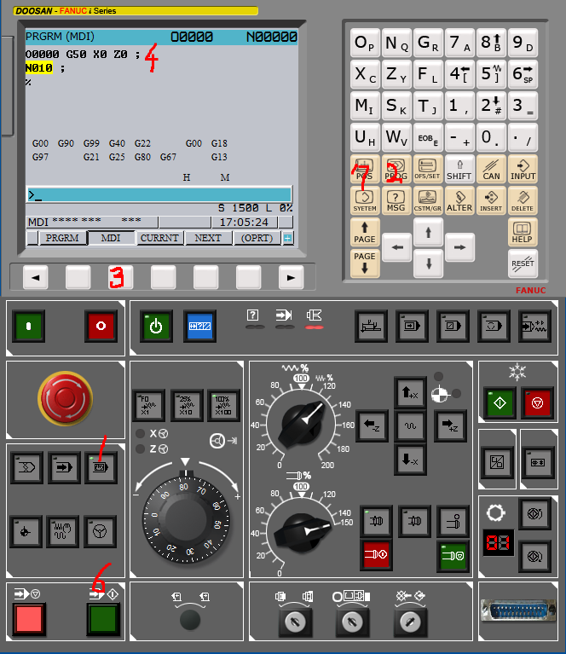The width and height of the screenshot is (566, 654).
Task: Turn key switch beneath the two chuck icons
Action: (x=295, y=622)
